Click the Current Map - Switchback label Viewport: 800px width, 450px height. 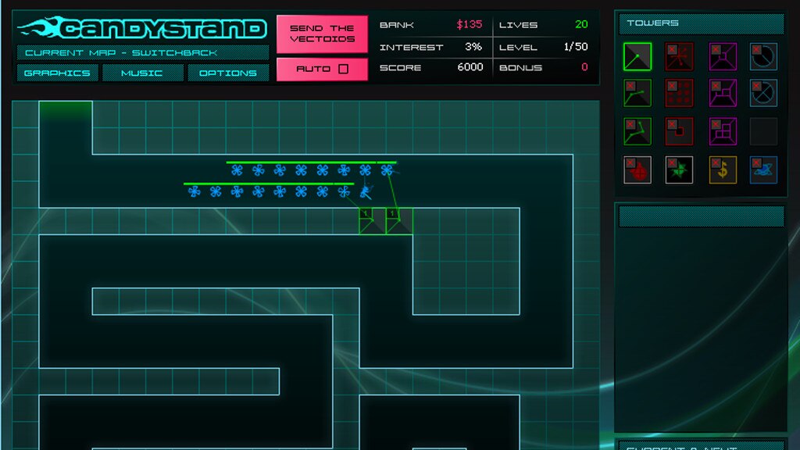(142, 52)
